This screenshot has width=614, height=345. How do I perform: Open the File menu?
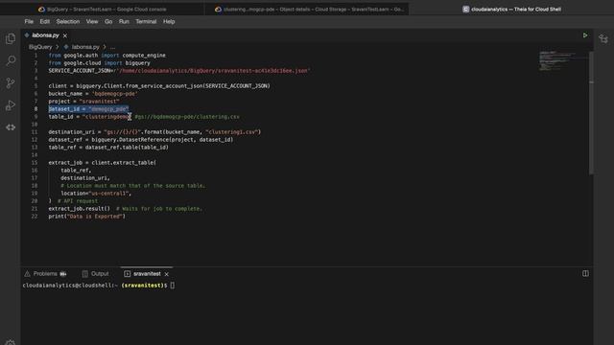coord(29,21)
